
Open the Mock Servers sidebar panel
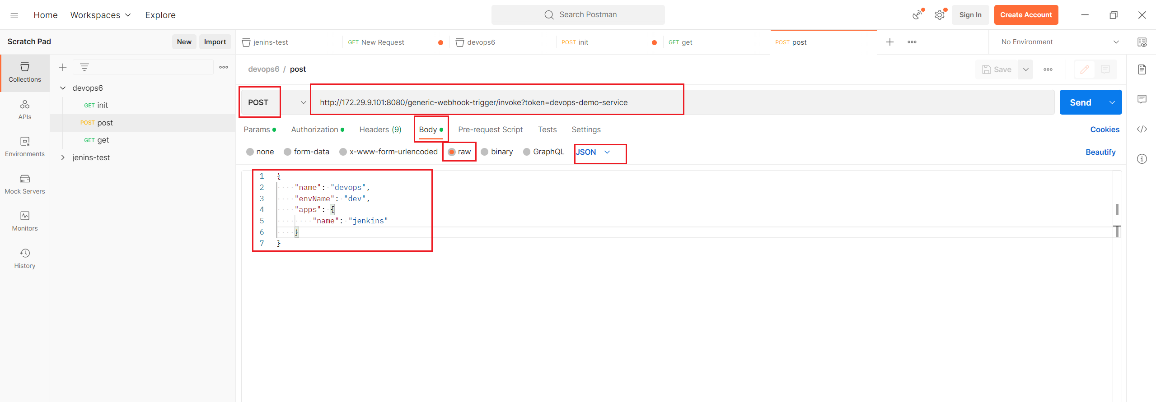point(25,185)
